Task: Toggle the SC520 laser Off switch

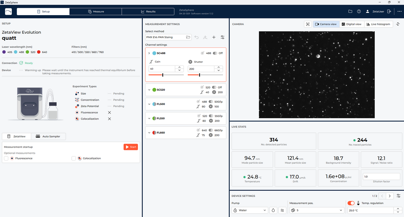Action: [214, 87]
